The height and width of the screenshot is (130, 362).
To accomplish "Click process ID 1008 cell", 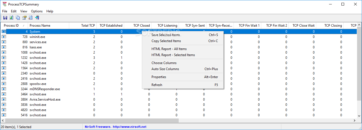I will tap(24, 52).
